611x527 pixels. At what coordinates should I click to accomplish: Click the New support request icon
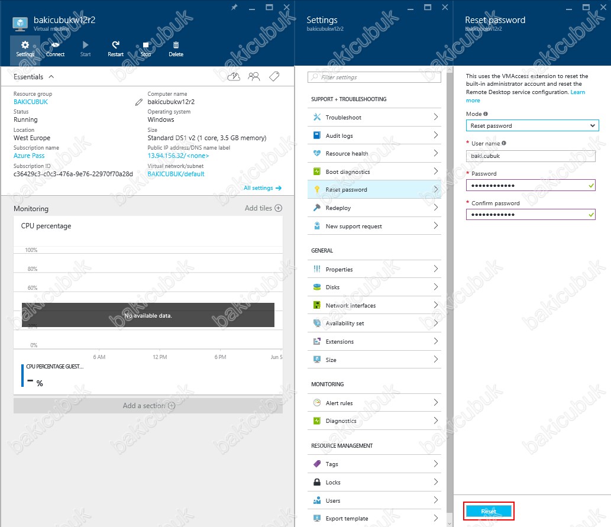(x=317, y=226)
